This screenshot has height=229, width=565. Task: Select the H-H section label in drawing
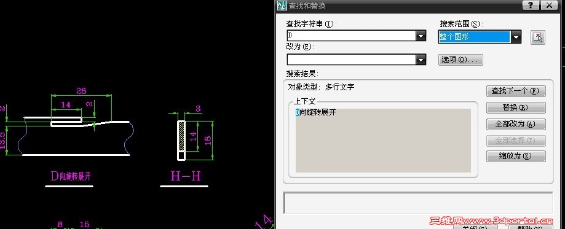186,176
